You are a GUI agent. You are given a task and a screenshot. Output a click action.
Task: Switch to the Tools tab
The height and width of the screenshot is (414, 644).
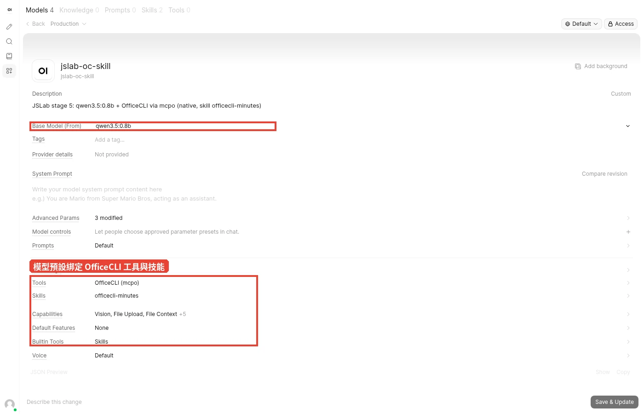[179, 10]
